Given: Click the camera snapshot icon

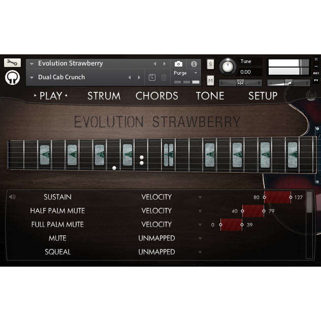Looking at the screenshot, I should click(x=178, y=64).
